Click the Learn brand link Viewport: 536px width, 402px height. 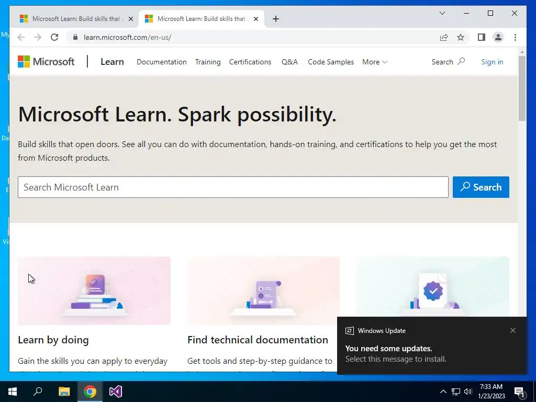click(x=112, y=62)
